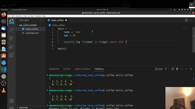The image size is (195, 109).
Task: Create a new terminal with plus icon
Action: point(166,69)
